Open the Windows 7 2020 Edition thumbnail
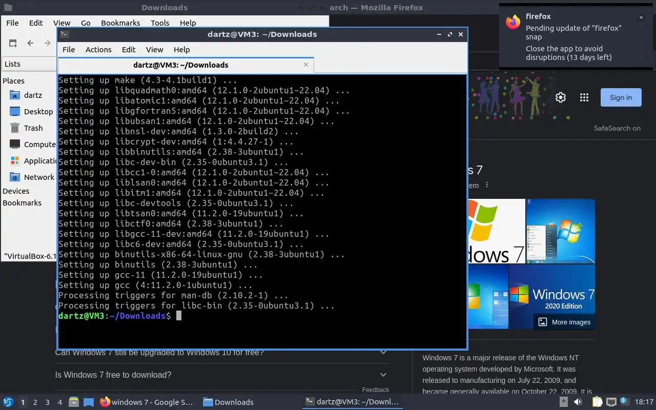This screenshot has height=410, width=656. (x=552, y=297)
